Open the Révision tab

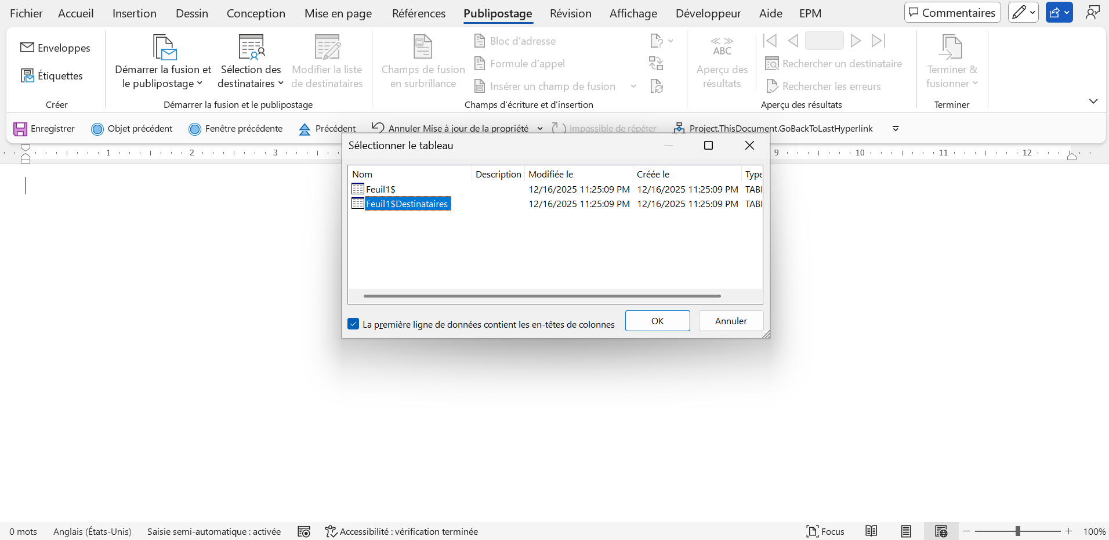[571, 13]
